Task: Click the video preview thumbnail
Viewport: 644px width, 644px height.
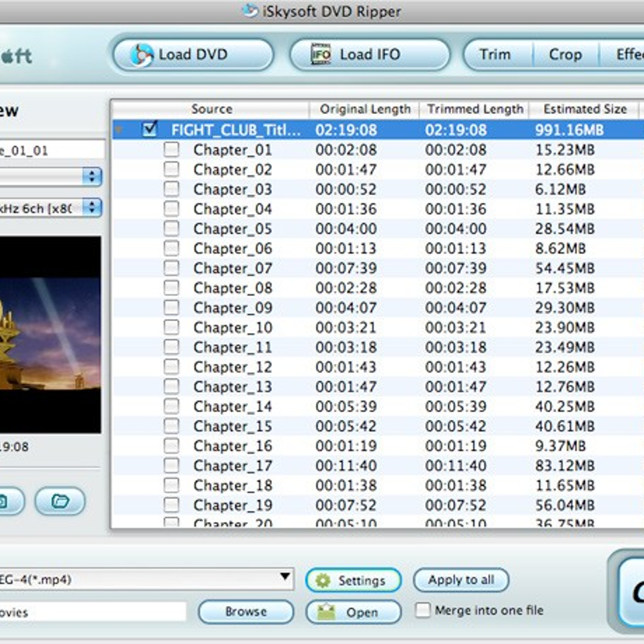Action: coord(50,334)
